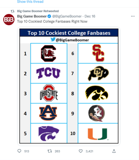The height and width of the screenshot is (160, 139).
Task: Click the Miami U logo
Action: coord(98,134)
